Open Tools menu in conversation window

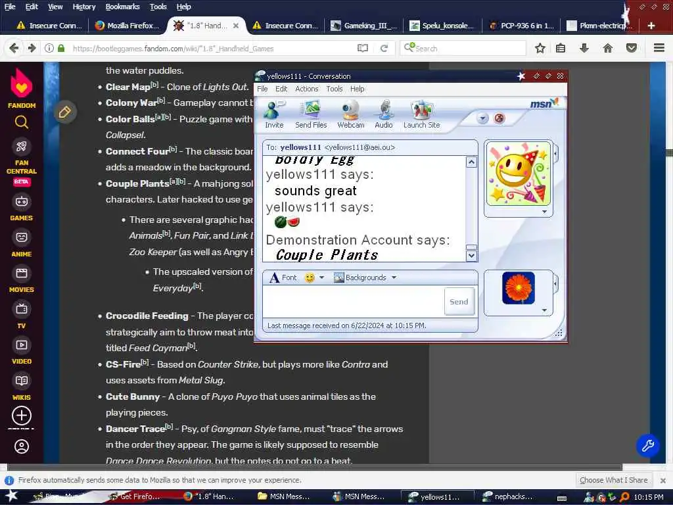[335, 89]
